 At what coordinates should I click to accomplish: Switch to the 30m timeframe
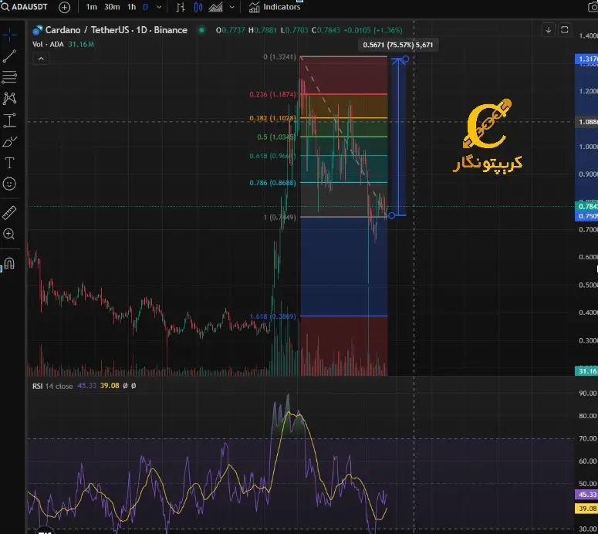click(x=112, y=7)
